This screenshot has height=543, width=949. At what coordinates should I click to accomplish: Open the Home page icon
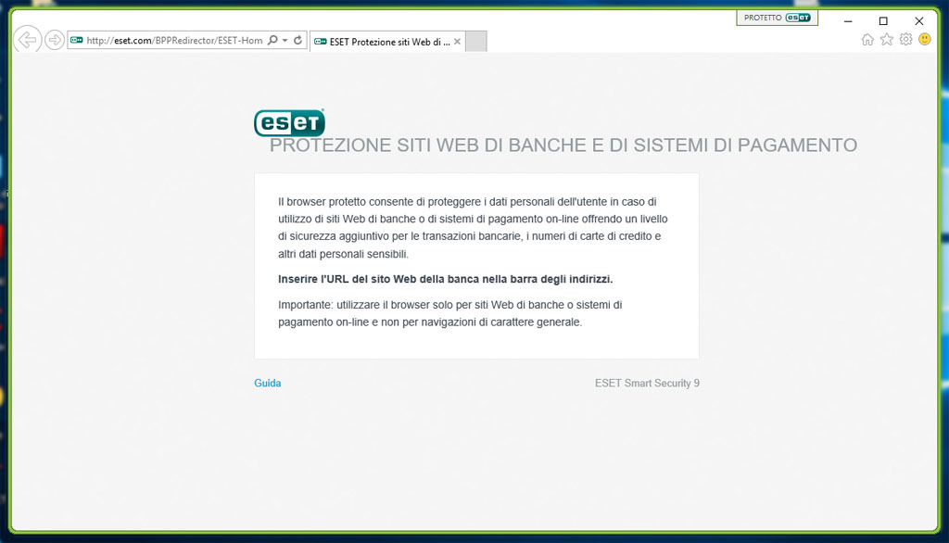point(867,39)
